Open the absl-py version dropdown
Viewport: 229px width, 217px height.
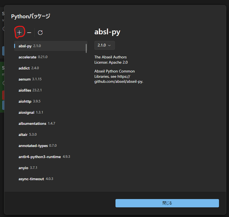pos(104,45)
